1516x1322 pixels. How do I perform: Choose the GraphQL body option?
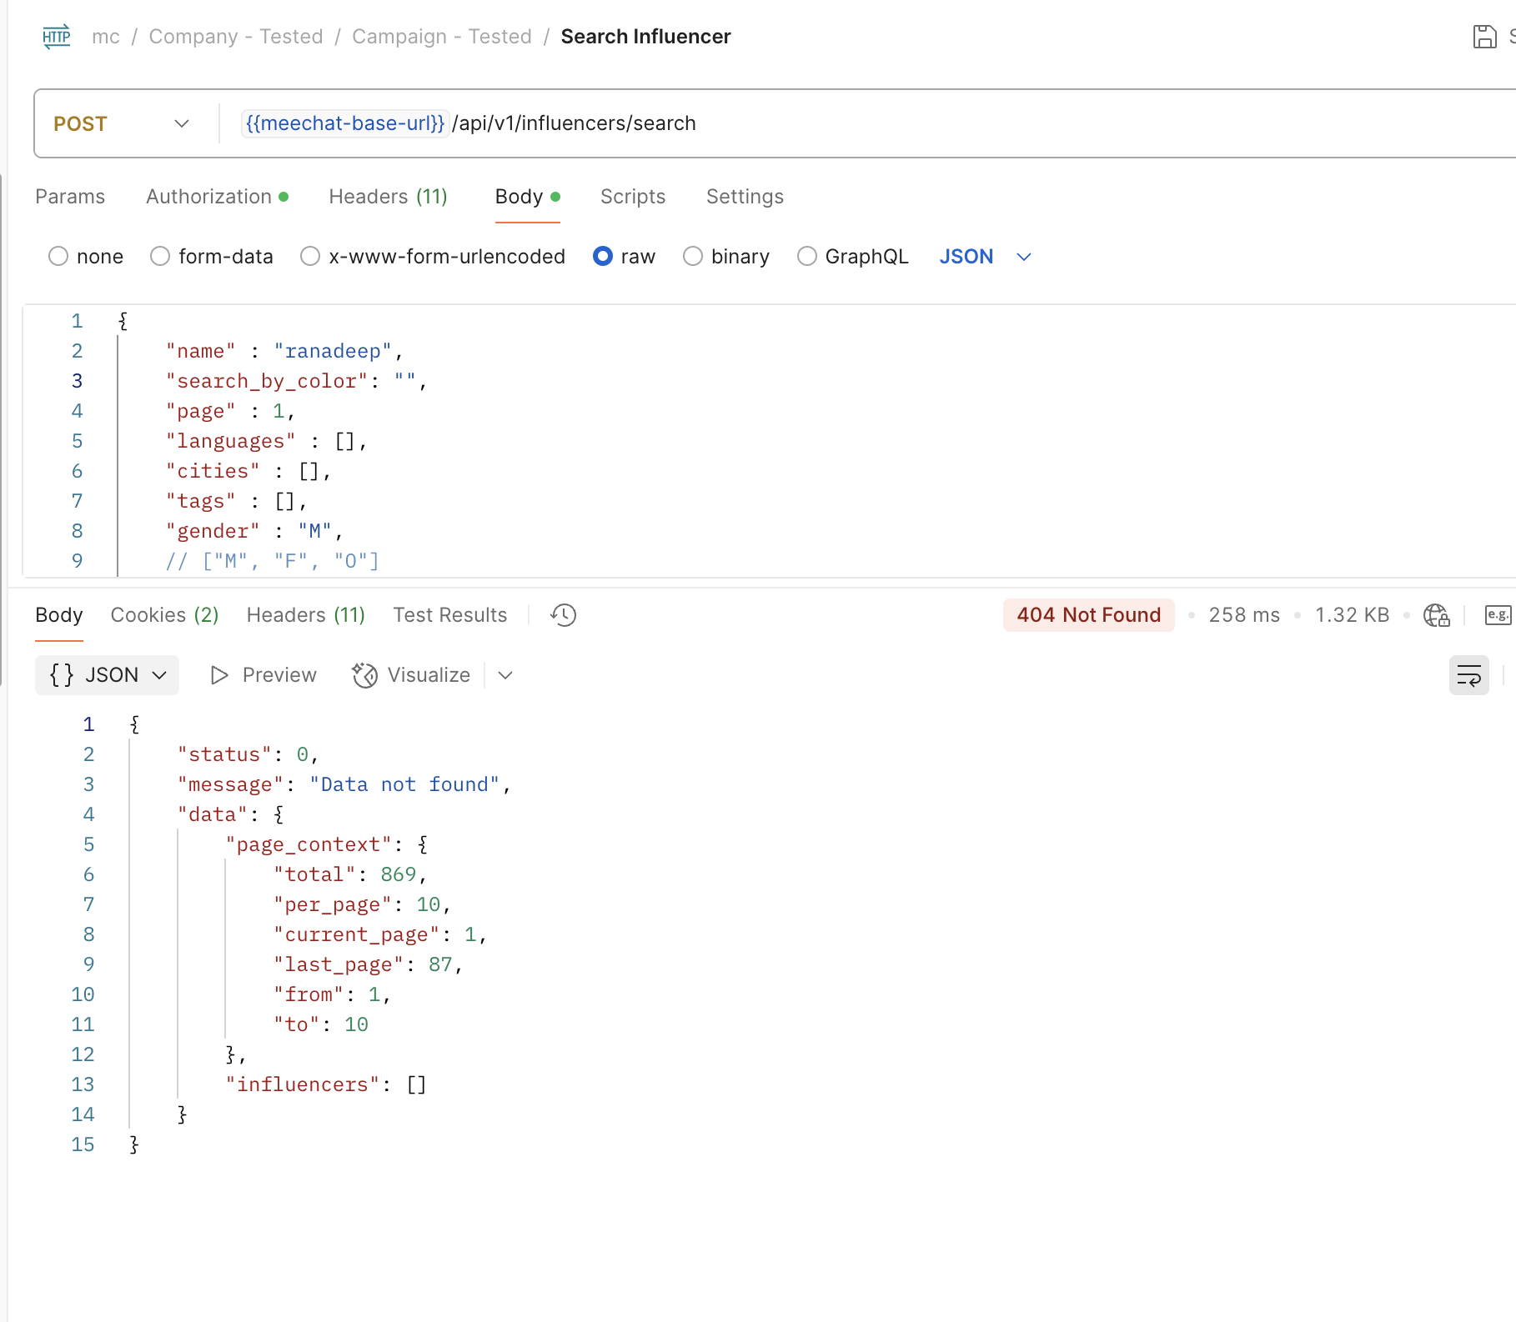coord(806,257)
